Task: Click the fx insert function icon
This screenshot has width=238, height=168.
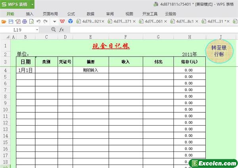Action: click(x=61, y=30)
